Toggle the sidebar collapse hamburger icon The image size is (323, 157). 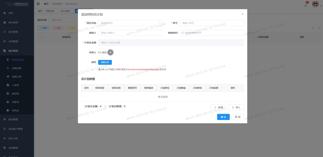click(x=38, y=4)
